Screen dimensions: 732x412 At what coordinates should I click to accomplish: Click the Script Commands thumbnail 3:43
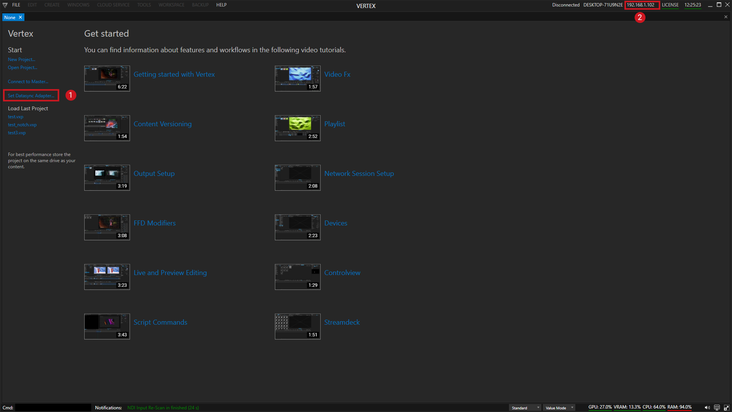(x=107, y=327)
